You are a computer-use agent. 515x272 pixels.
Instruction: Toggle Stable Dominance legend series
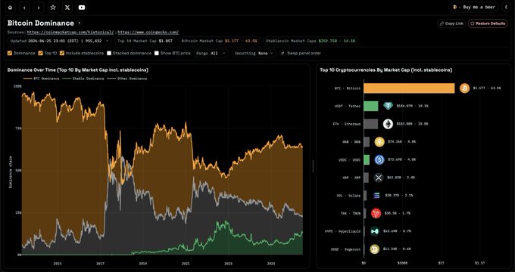pos(83,79)
